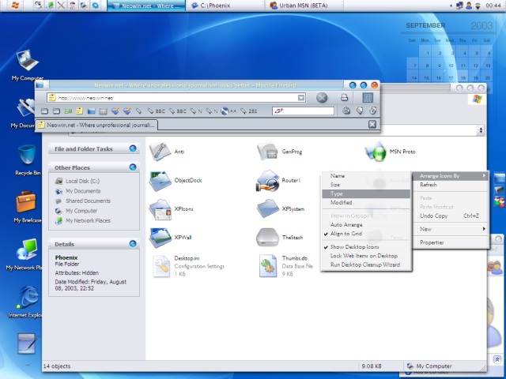Open the ObjectDock folder
This screenshot has width=506, height=379.
(160, 181)
